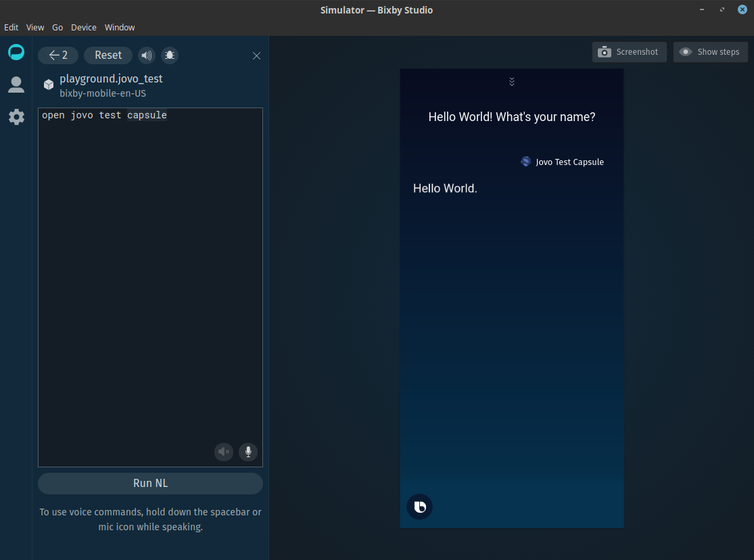Toggle Show steps view
This screenshot has width=754, height=560.
(710, 52)
